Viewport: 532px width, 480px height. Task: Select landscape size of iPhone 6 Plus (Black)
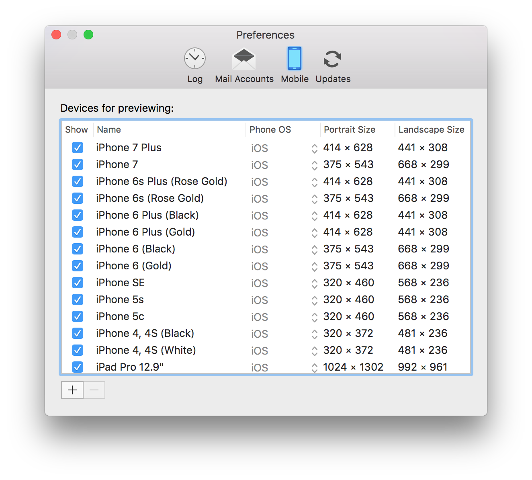(423, 215)
